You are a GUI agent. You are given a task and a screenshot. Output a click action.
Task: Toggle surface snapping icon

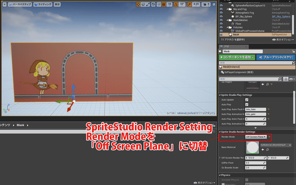(x=159, y=4)
